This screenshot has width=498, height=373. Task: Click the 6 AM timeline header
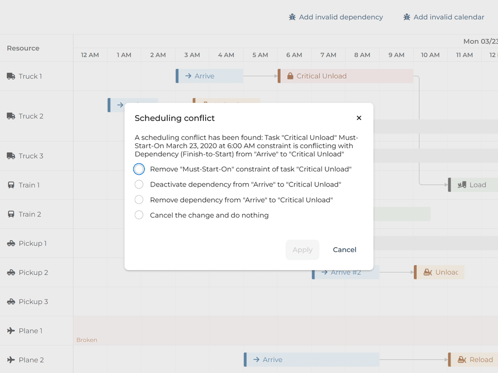(294, 55)
